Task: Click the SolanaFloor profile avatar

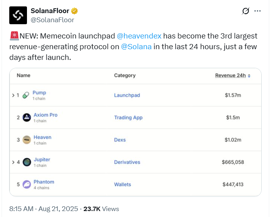Action: click(18, 15)
